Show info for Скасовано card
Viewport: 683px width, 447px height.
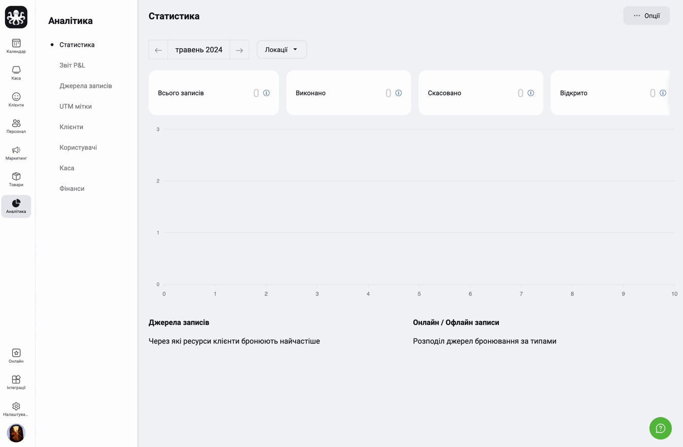(x=531, y=93)
